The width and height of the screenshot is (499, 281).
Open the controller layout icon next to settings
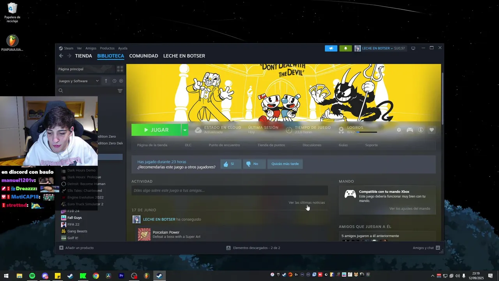coord(410,130)
